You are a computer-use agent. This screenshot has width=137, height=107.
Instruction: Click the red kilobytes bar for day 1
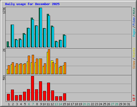pyautogui.click(x=8, y=97)
